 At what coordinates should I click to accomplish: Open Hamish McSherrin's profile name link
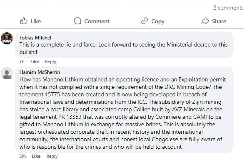(40, 72)
